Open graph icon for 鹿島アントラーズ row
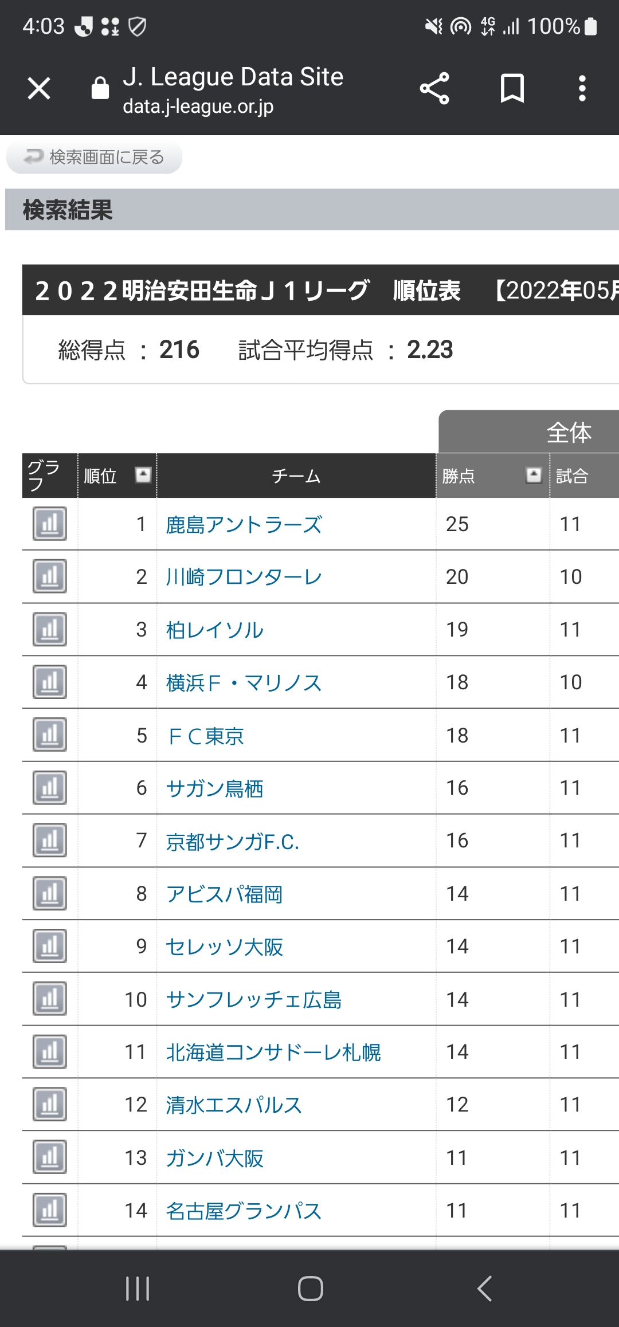619x1327 pixels. 50,524
